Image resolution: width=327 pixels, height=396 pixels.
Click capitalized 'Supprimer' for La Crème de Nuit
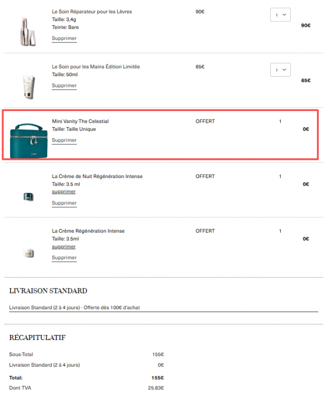click(64, 203)
